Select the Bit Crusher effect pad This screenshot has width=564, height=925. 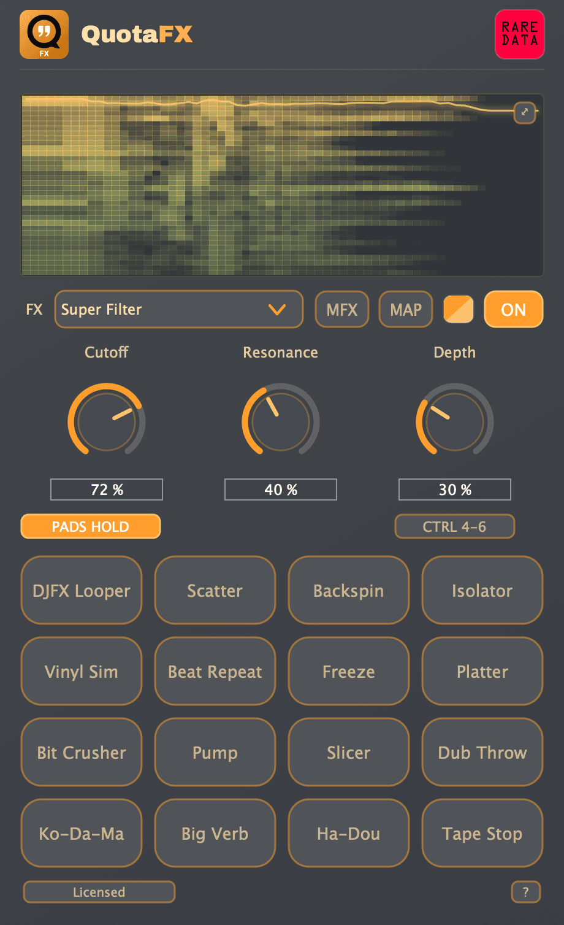coord(82,752)
